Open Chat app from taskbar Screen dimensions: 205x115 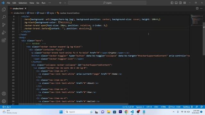pos(102,112)
